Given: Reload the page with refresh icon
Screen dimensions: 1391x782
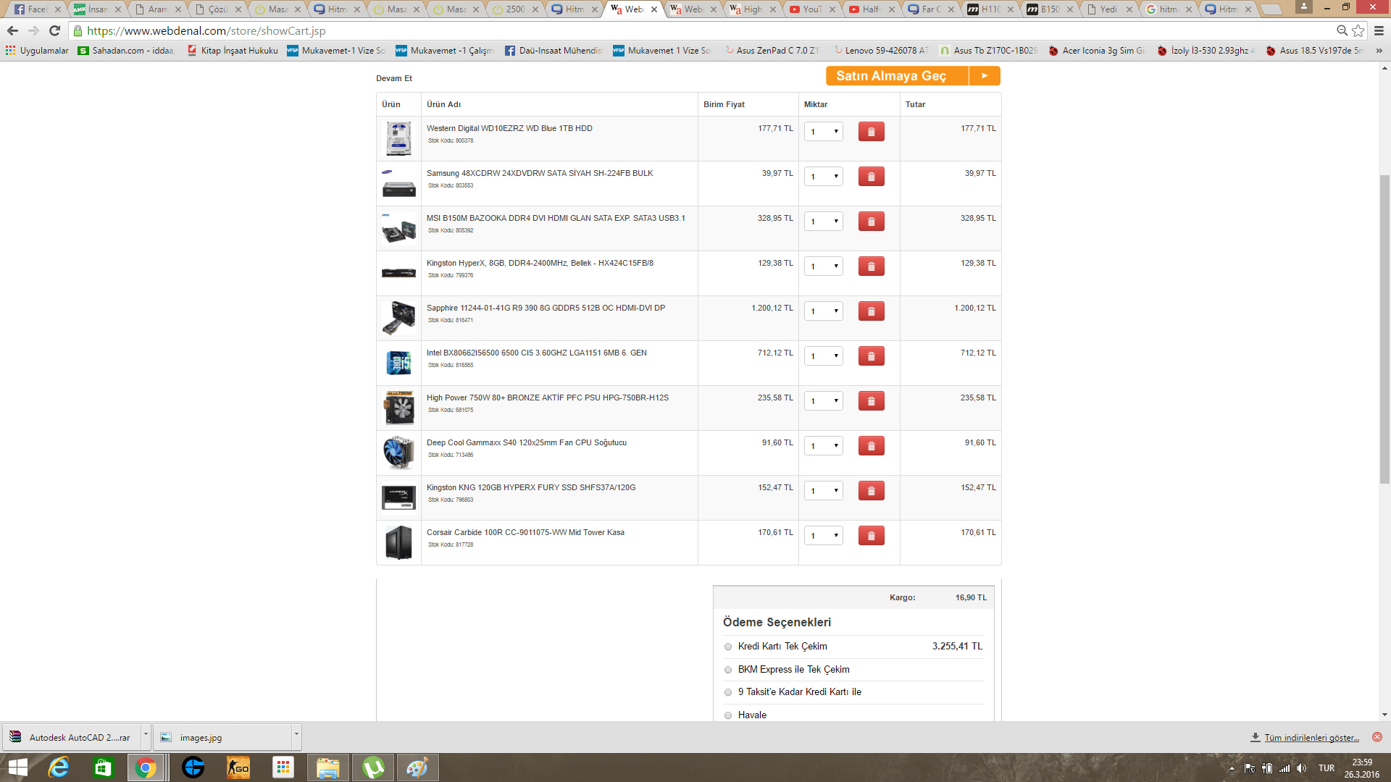Looking at the screenshot, I should pos(54,30).
